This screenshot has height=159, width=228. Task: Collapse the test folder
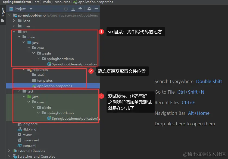tap(19, 91)
